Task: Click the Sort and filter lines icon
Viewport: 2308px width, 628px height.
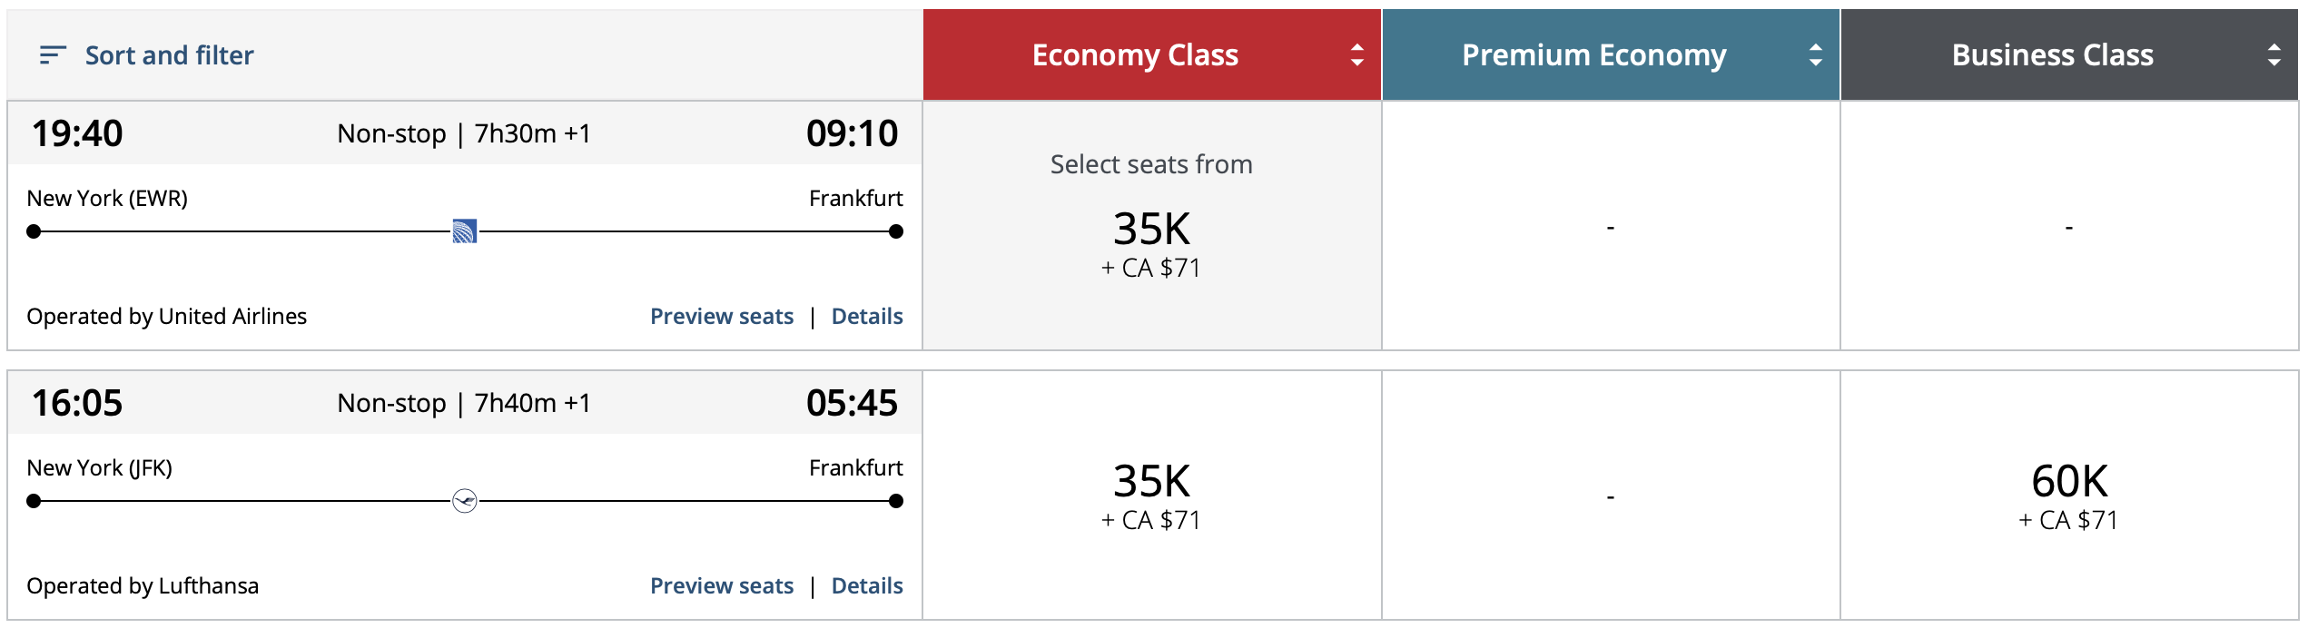Action: pyautogui.click(x=53, y=55)
